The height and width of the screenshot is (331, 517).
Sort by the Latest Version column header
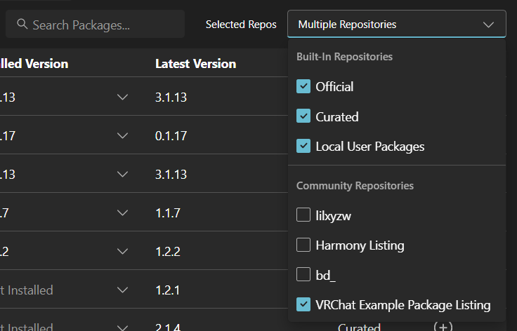pyautogui.click(x=195, y=64)
